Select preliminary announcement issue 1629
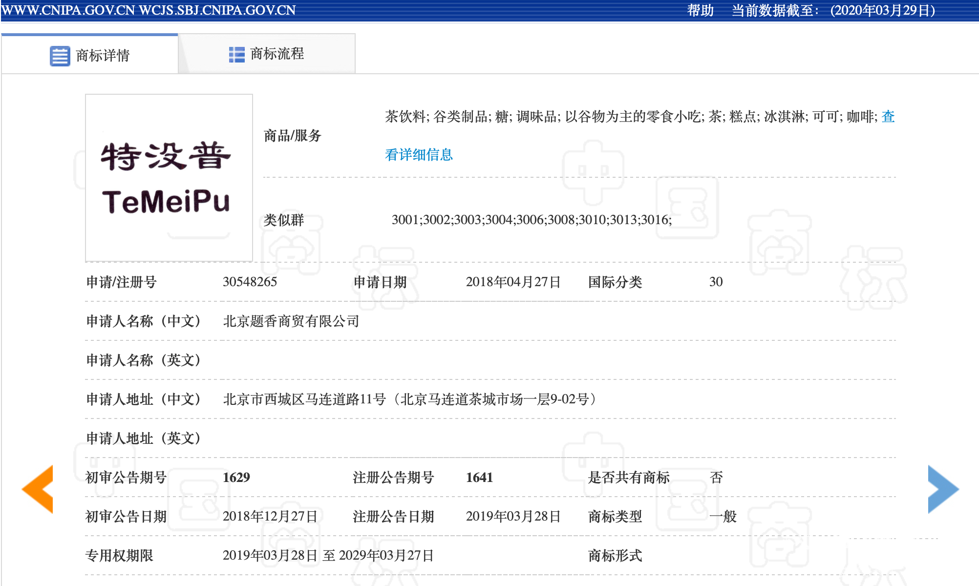This screenshot has height=586, width=979. (236, 477)
